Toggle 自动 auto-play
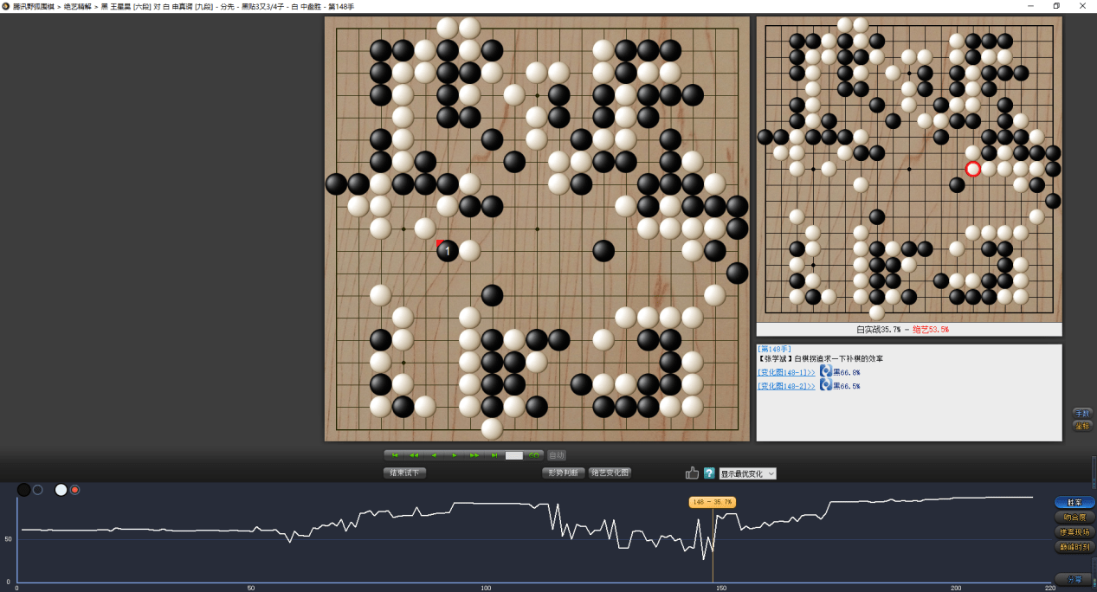The height and width of the screenshot is (592, 1097). (557, 455)
